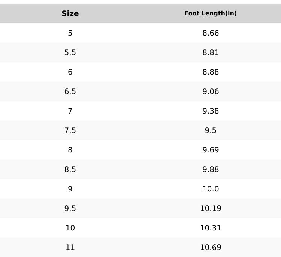Click the 9.69 foot length value
The height and width of the screenshot is (257, 281).
pos(211,150)
